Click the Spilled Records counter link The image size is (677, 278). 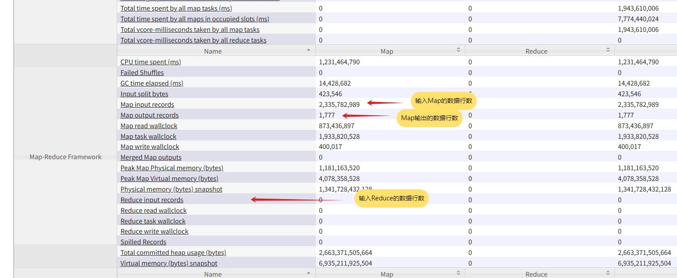pyautogui.click(x=143, y=242)
